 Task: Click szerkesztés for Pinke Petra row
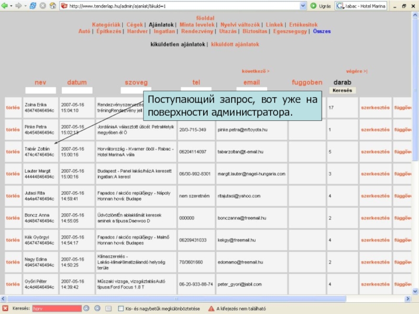[x=375, y=129]
